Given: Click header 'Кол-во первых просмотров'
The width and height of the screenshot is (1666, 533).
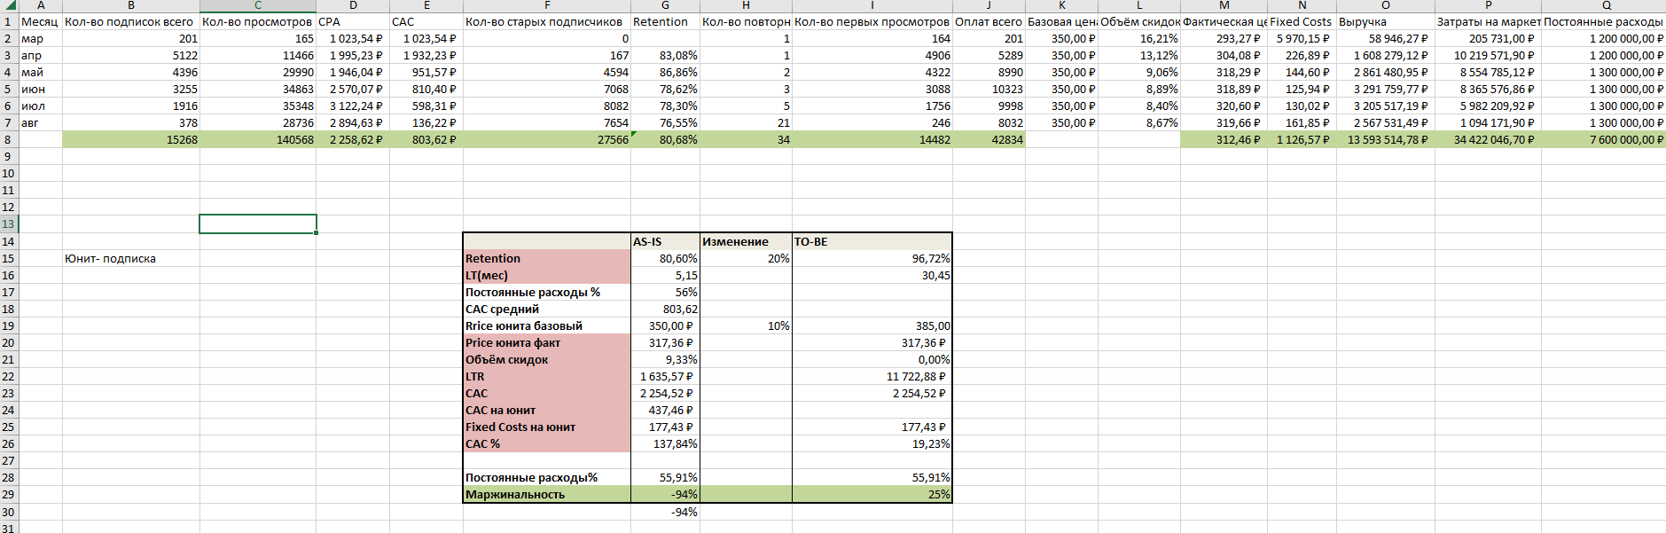Looking at the screenshot, I should point(872,21).
